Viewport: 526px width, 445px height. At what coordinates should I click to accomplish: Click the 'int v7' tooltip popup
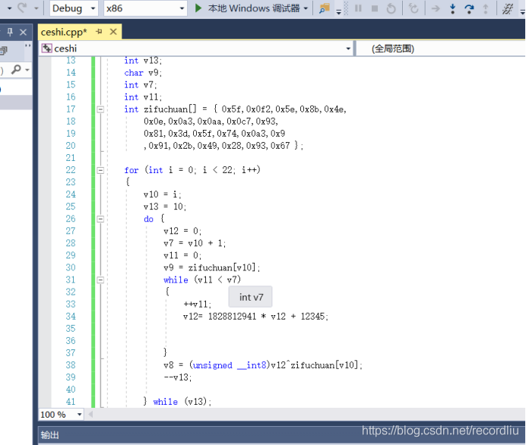pyautogui.click(x=251, y=297)
